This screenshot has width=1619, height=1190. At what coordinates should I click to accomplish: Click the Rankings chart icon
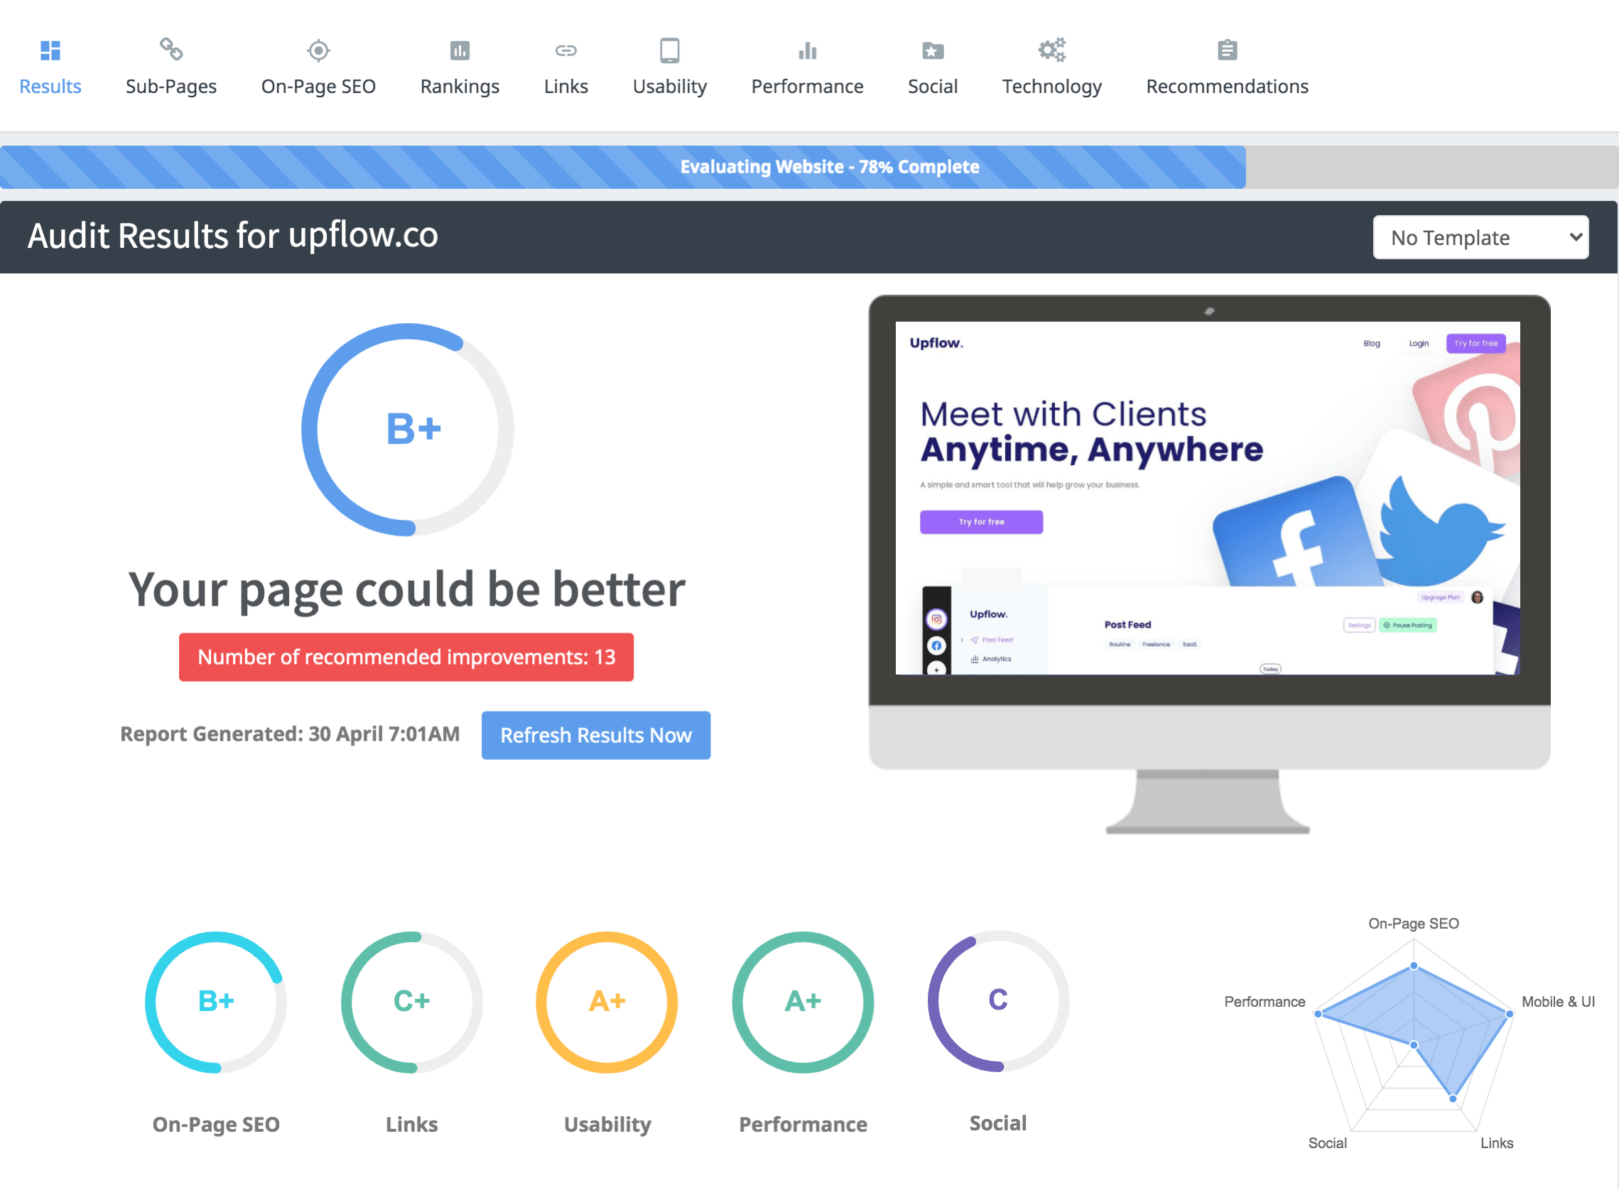click(x=460, y=50)
